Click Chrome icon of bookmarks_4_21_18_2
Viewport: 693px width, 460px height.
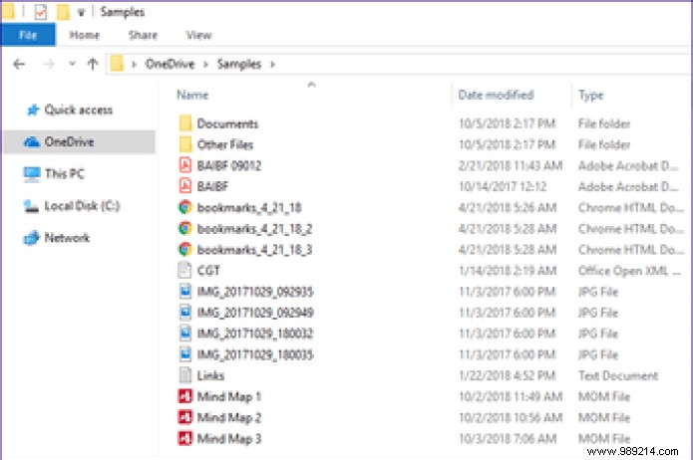(185, 229)
